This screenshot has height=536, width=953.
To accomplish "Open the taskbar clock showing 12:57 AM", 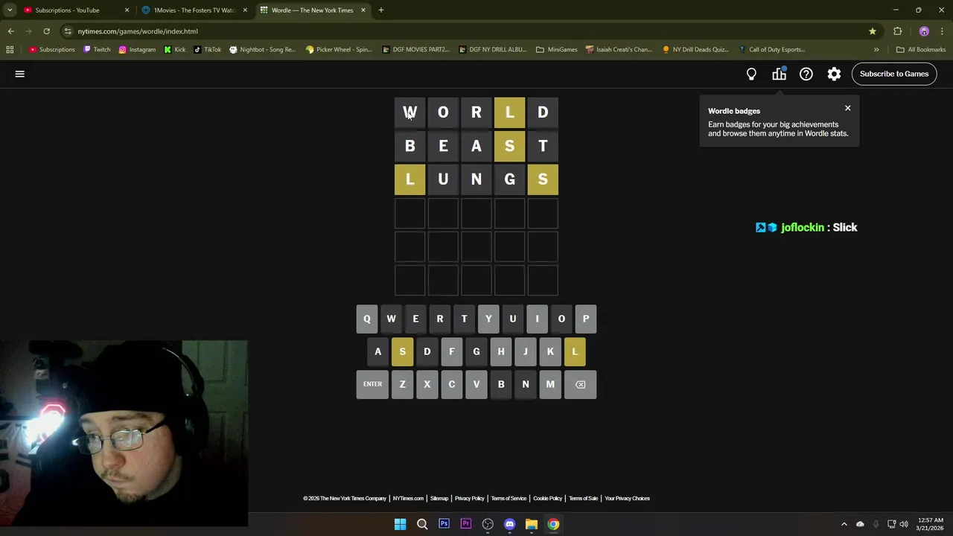I will pos(930,524).
